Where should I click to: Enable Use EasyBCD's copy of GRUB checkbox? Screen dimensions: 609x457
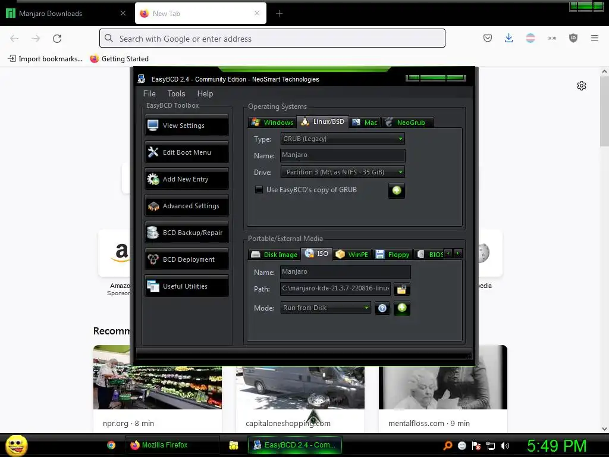(259, 190)
